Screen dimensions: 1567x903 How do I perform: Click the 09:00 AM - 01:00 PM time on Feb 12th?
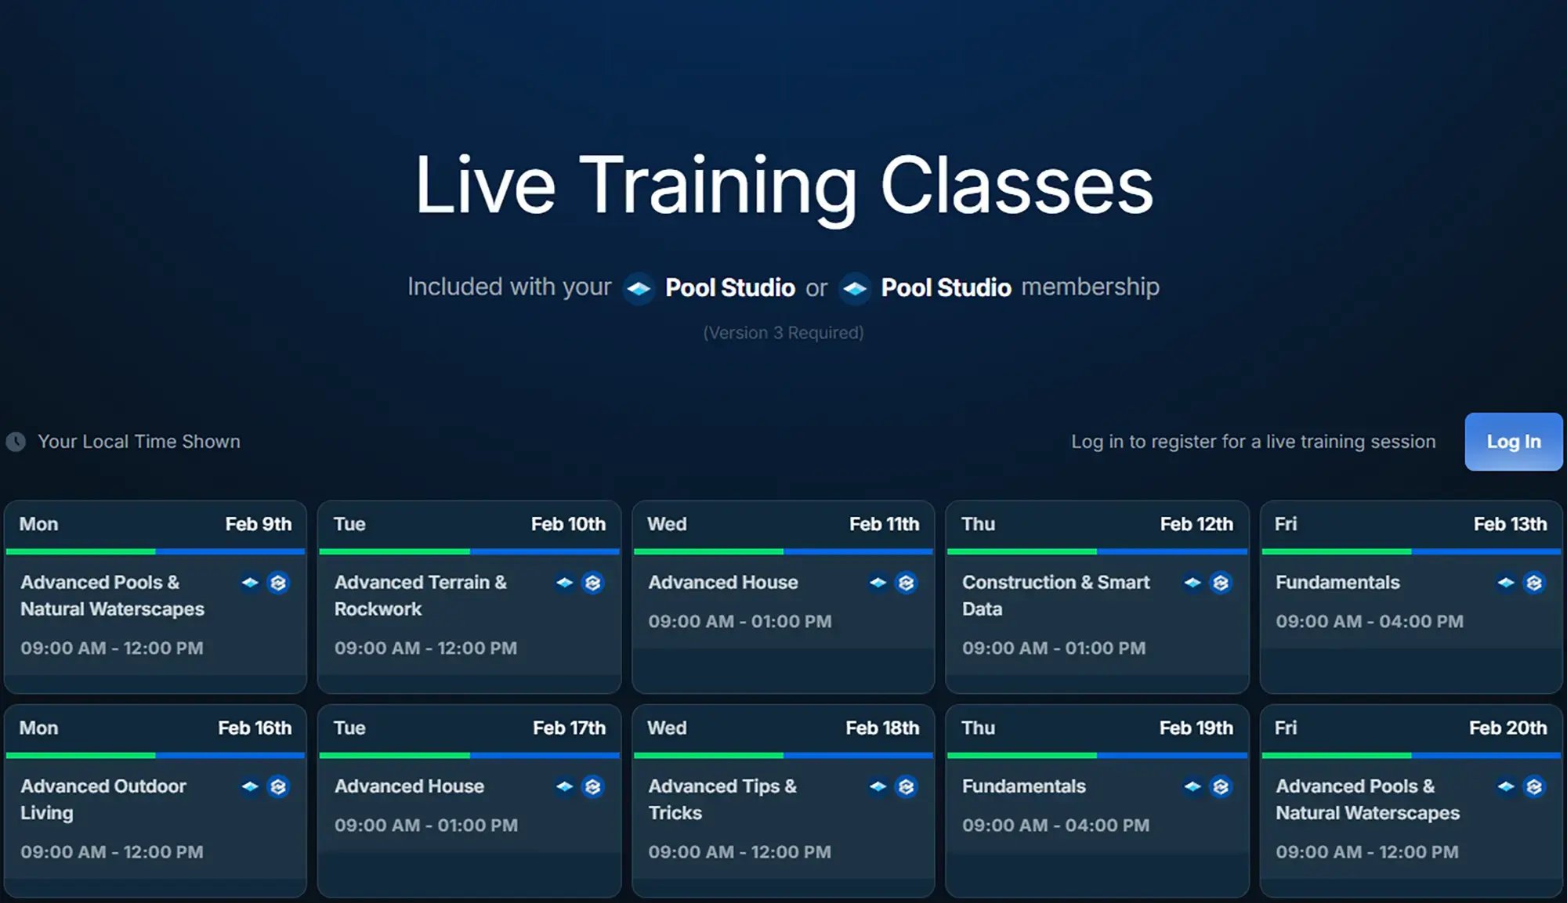point(1054,648)
